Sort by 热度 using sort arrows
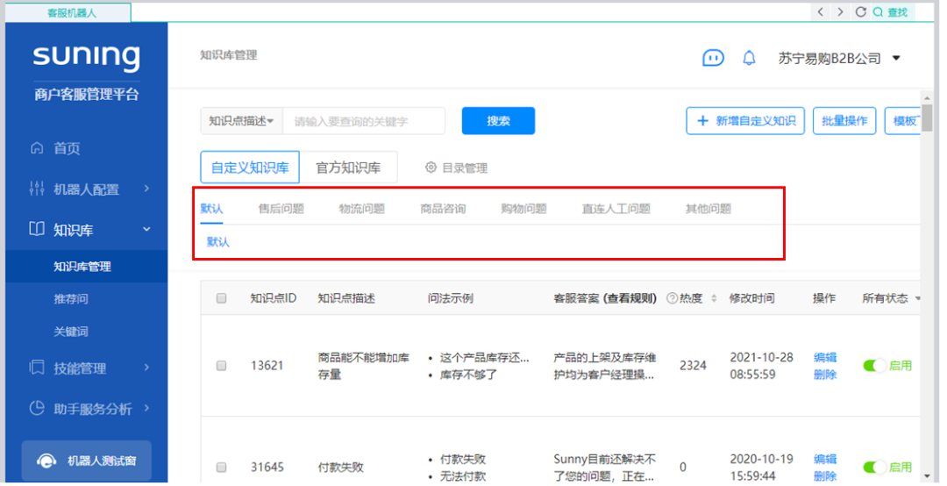 (x=714, y=298)
